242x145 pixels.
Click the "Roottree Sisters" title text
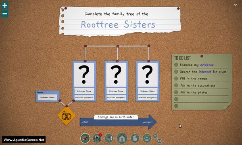pos(118,24)
